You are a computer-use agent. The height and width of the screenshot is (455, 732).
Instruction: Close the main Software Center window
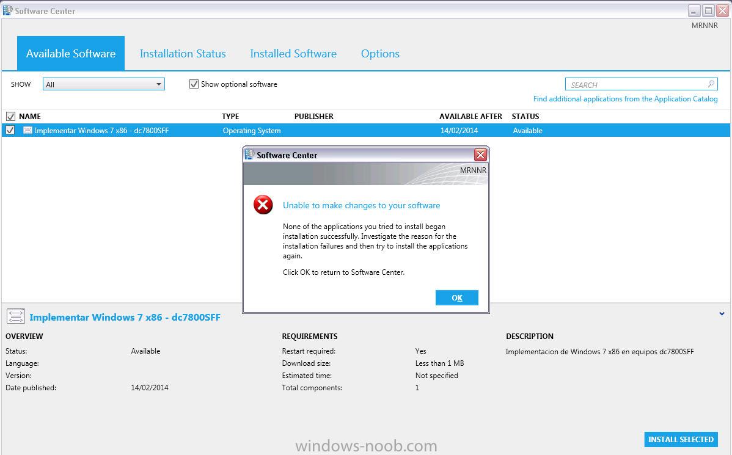click(x=722, y=11)
